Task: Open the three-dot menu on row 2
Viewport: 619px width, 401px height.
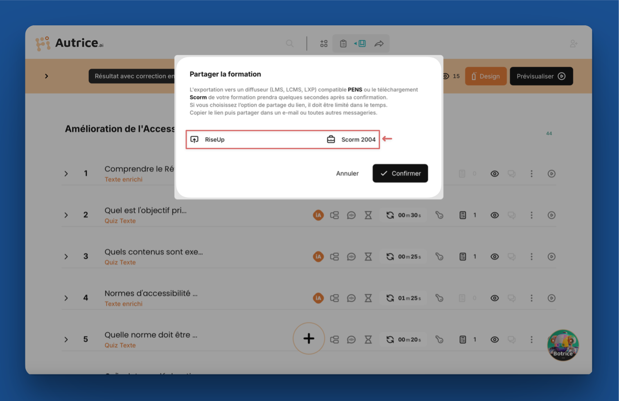Action: (x=531, y=215)
